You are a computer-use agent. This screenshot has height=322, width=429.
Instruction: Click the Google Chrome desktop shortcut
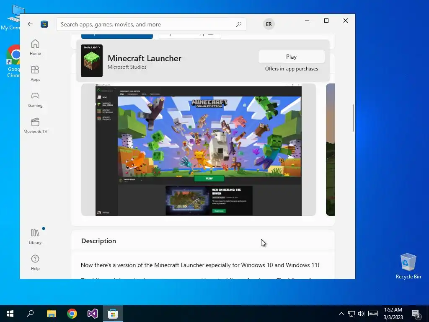[x=13, y=61]
